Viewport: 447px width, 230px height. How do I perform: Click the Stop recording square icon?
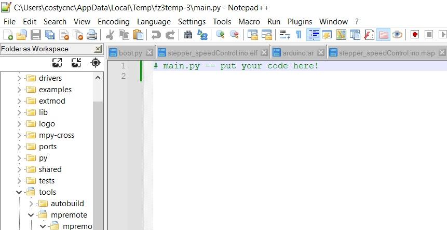pos(429,35)
